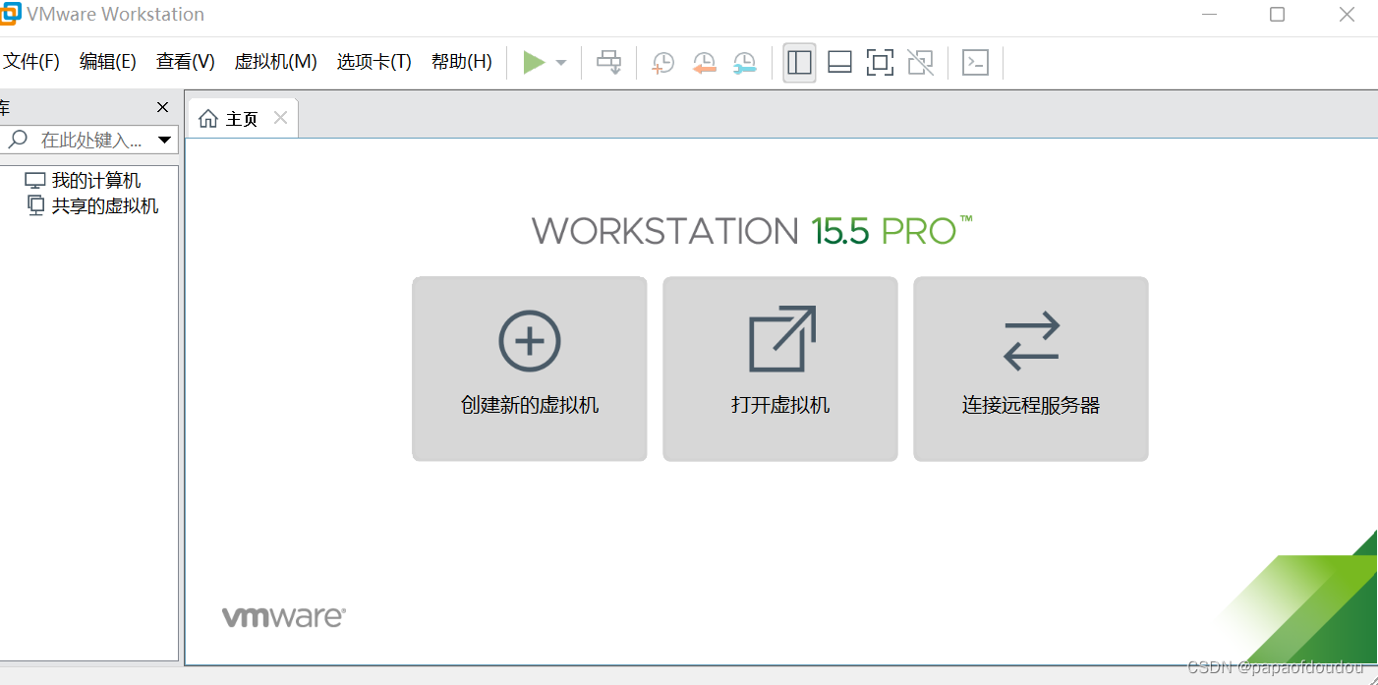Click the home icon on 主页 tab
This screenshot has height=685, width=1378.
tap(208, 119)
